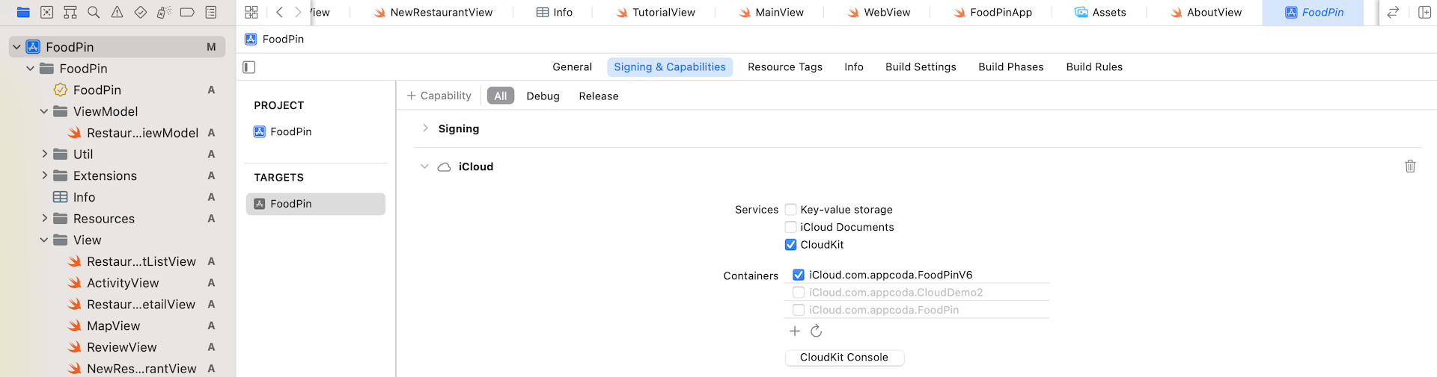The width and height of the screenshot is (1437, 377).
Task: Open the TutorialView editor tab
Action: click(x=655, y=13)
